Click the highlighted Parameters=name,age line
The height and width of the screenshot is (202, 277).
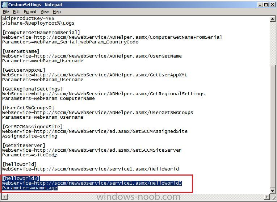point(30,188)
